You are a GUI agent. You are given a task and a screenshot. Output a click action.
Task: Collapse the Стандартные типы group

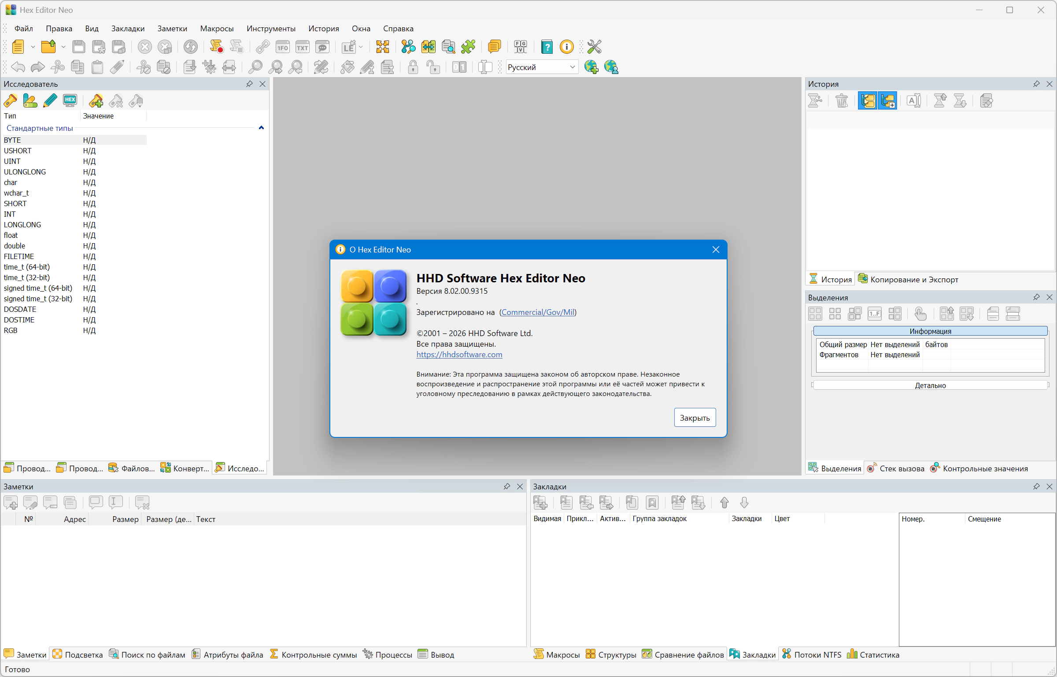point(261,128)
